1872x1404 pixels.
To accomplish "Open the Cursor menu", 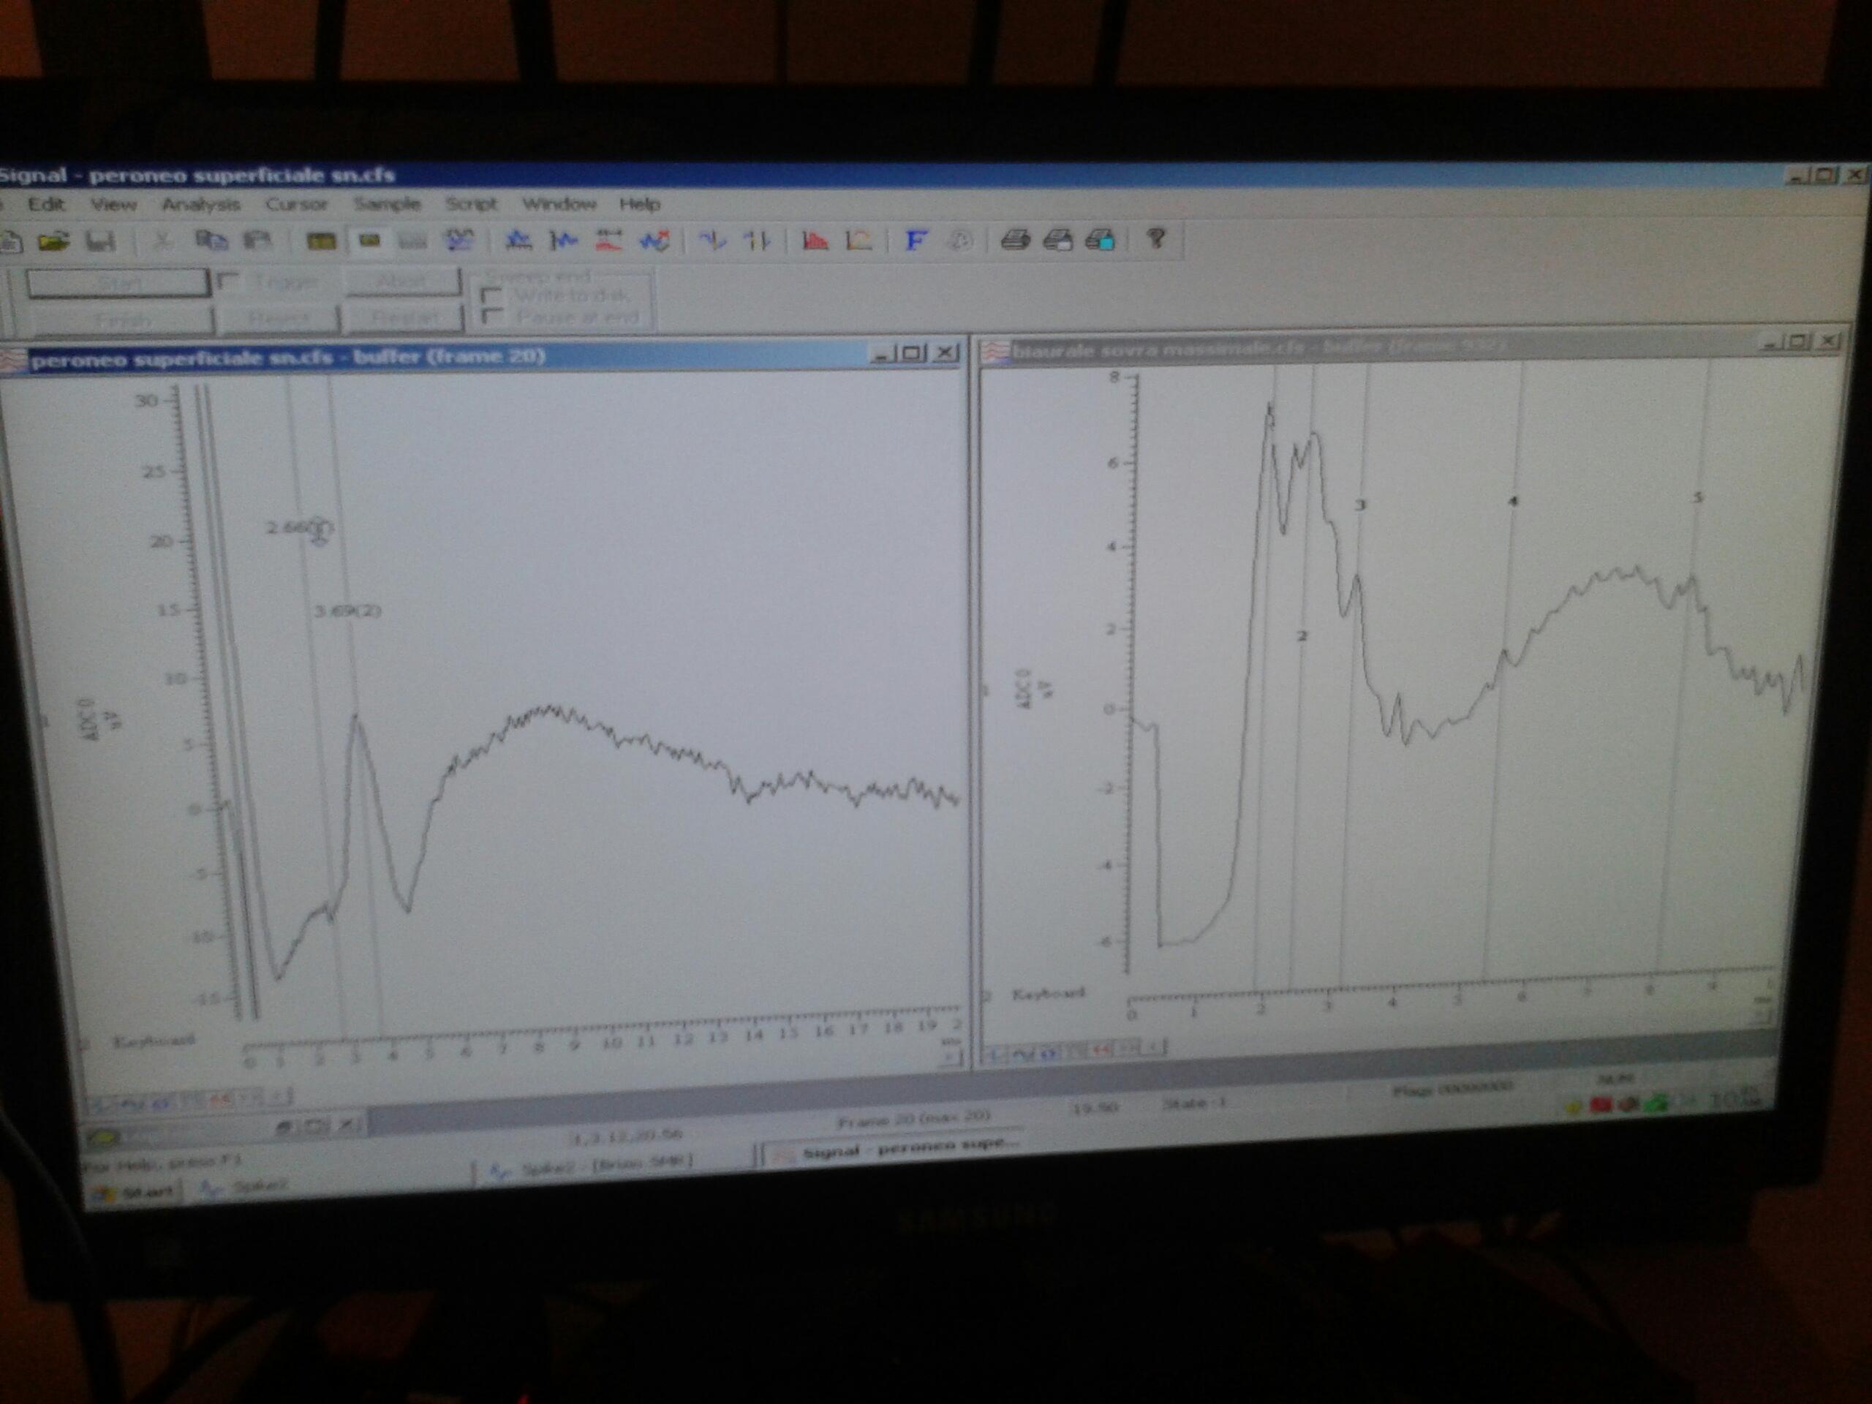I will tap(296, 205).
